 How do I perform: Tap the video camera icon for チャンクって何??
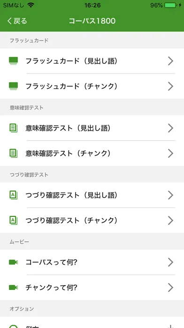pos(13,287)
